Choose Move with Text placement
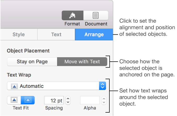The height and width of the screenshot is (116, 177). pos(82,62)
